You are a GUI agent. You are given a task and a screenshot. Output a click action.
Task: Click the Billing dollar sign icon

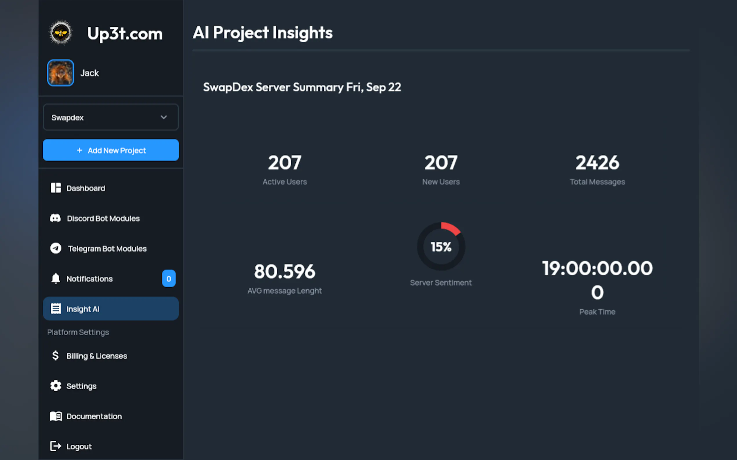click(55, 355)
